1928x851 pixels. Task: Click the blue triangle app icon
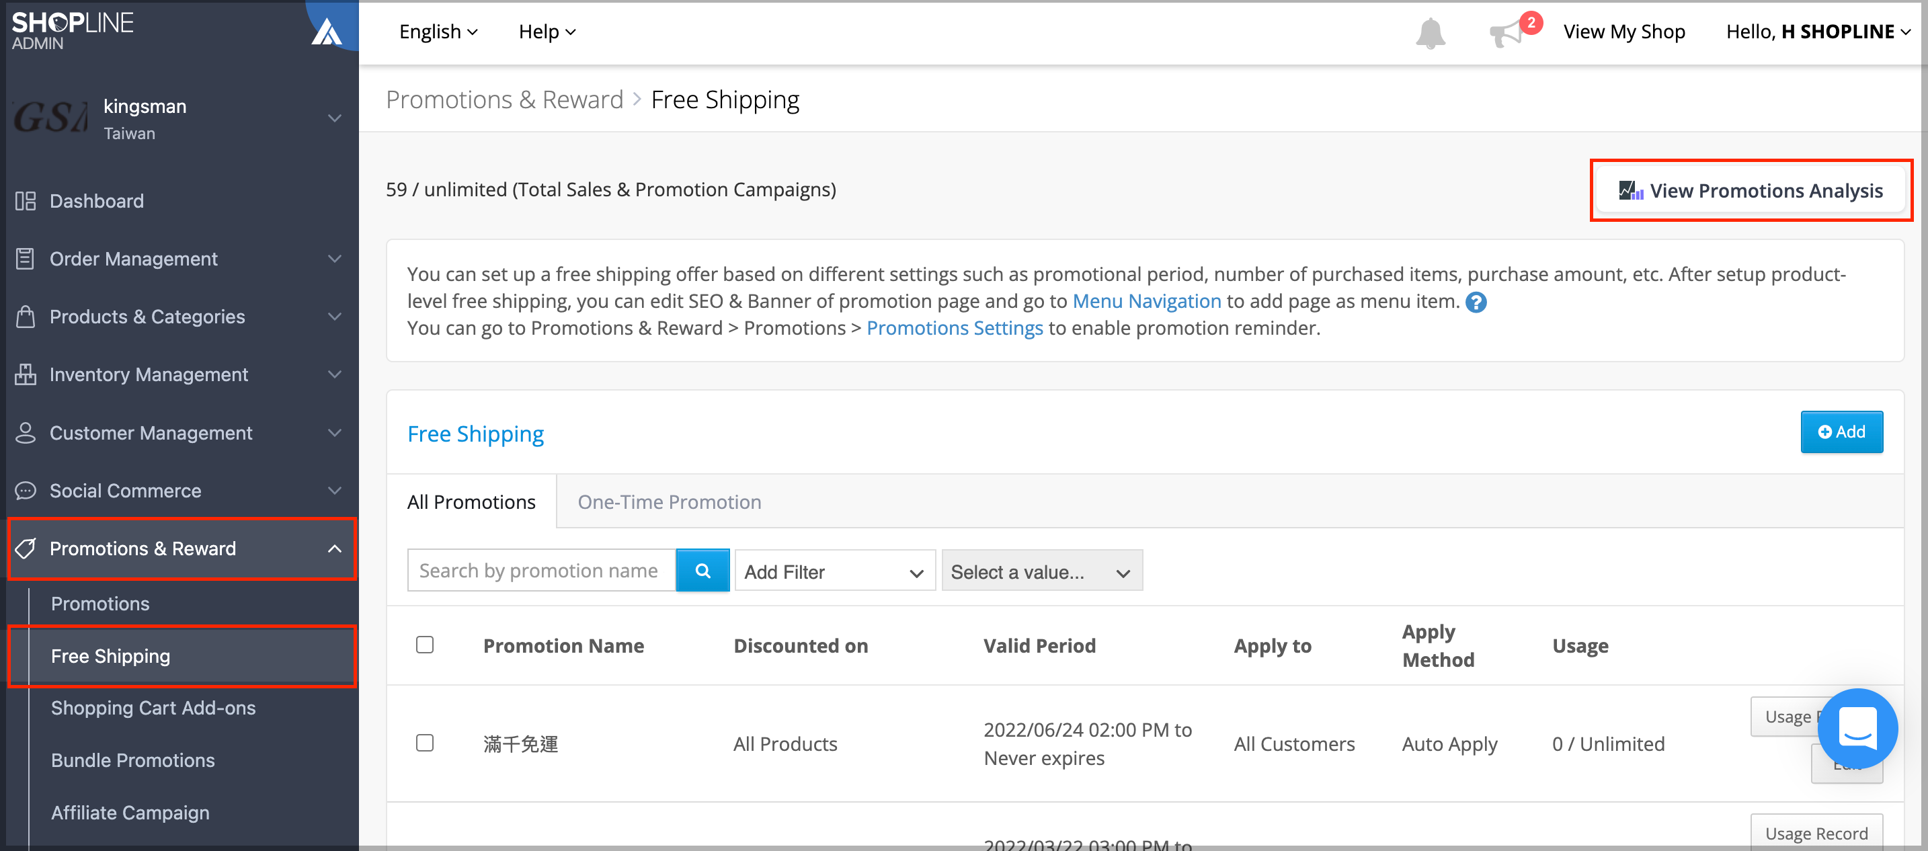[x=327, y=32]
